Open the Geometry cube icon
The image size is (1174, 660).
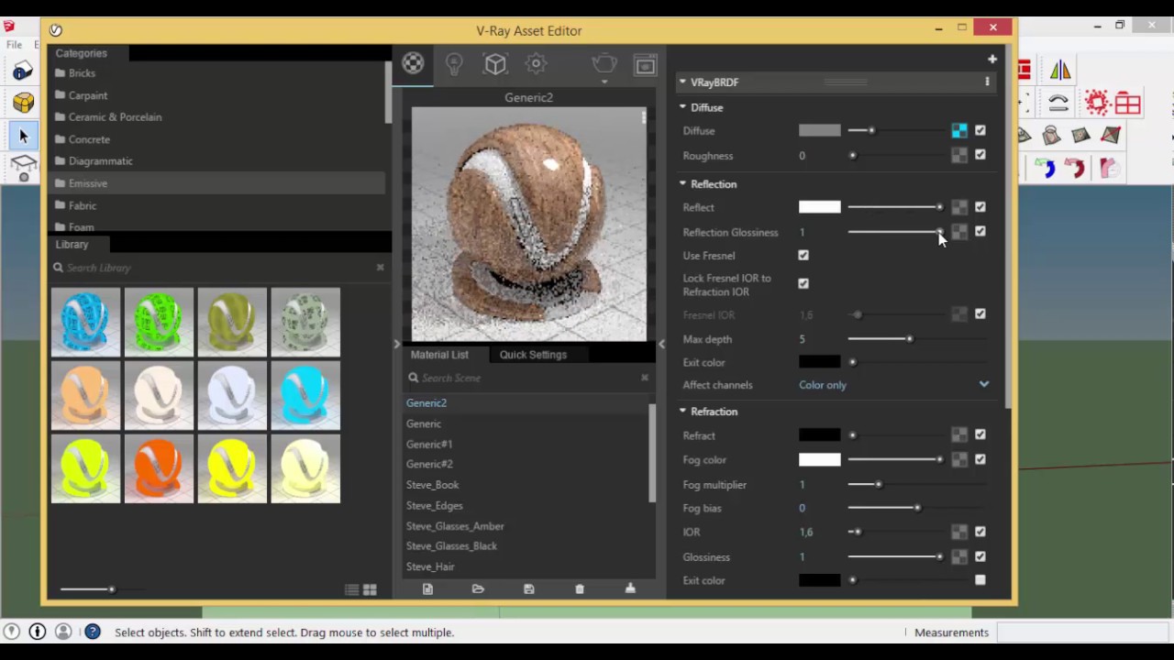495,63
